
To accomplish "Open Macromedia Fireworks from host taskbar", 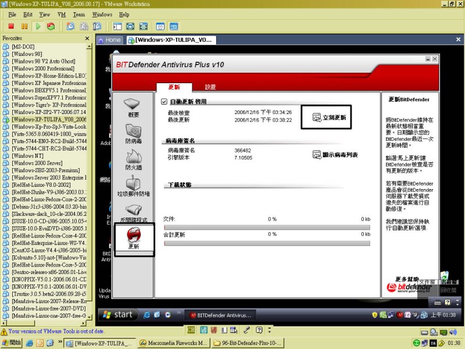I will (174, 343).
